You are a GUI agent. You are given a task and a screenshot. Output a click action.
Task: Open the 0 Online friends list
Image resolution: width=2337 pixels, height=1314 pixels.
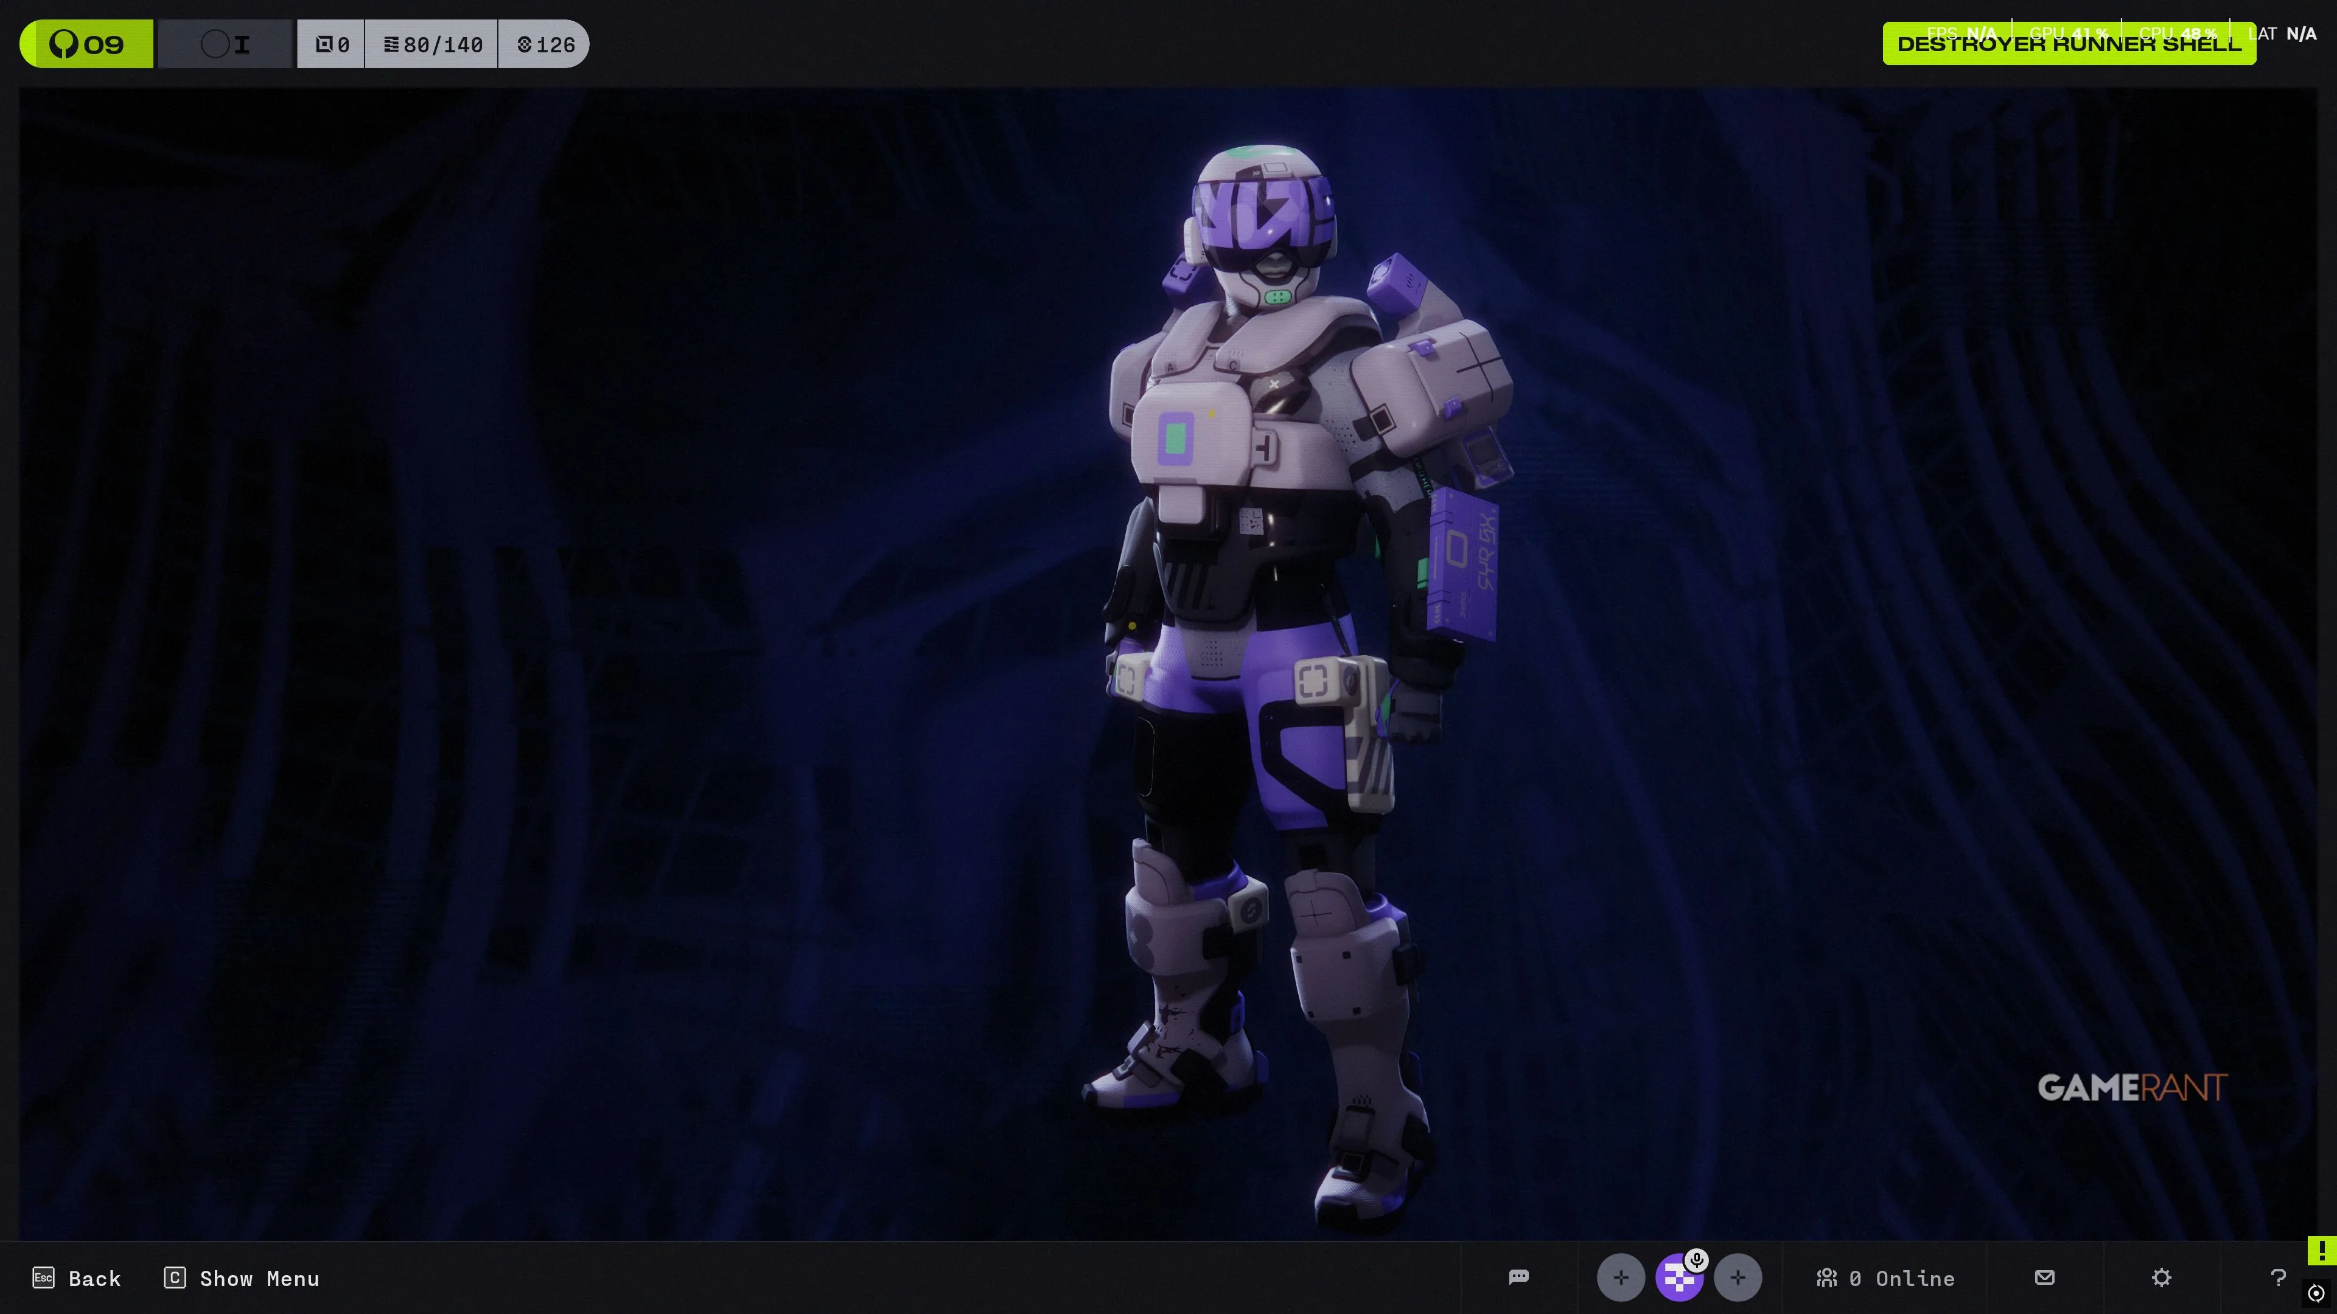(x=1885, y=1277)
